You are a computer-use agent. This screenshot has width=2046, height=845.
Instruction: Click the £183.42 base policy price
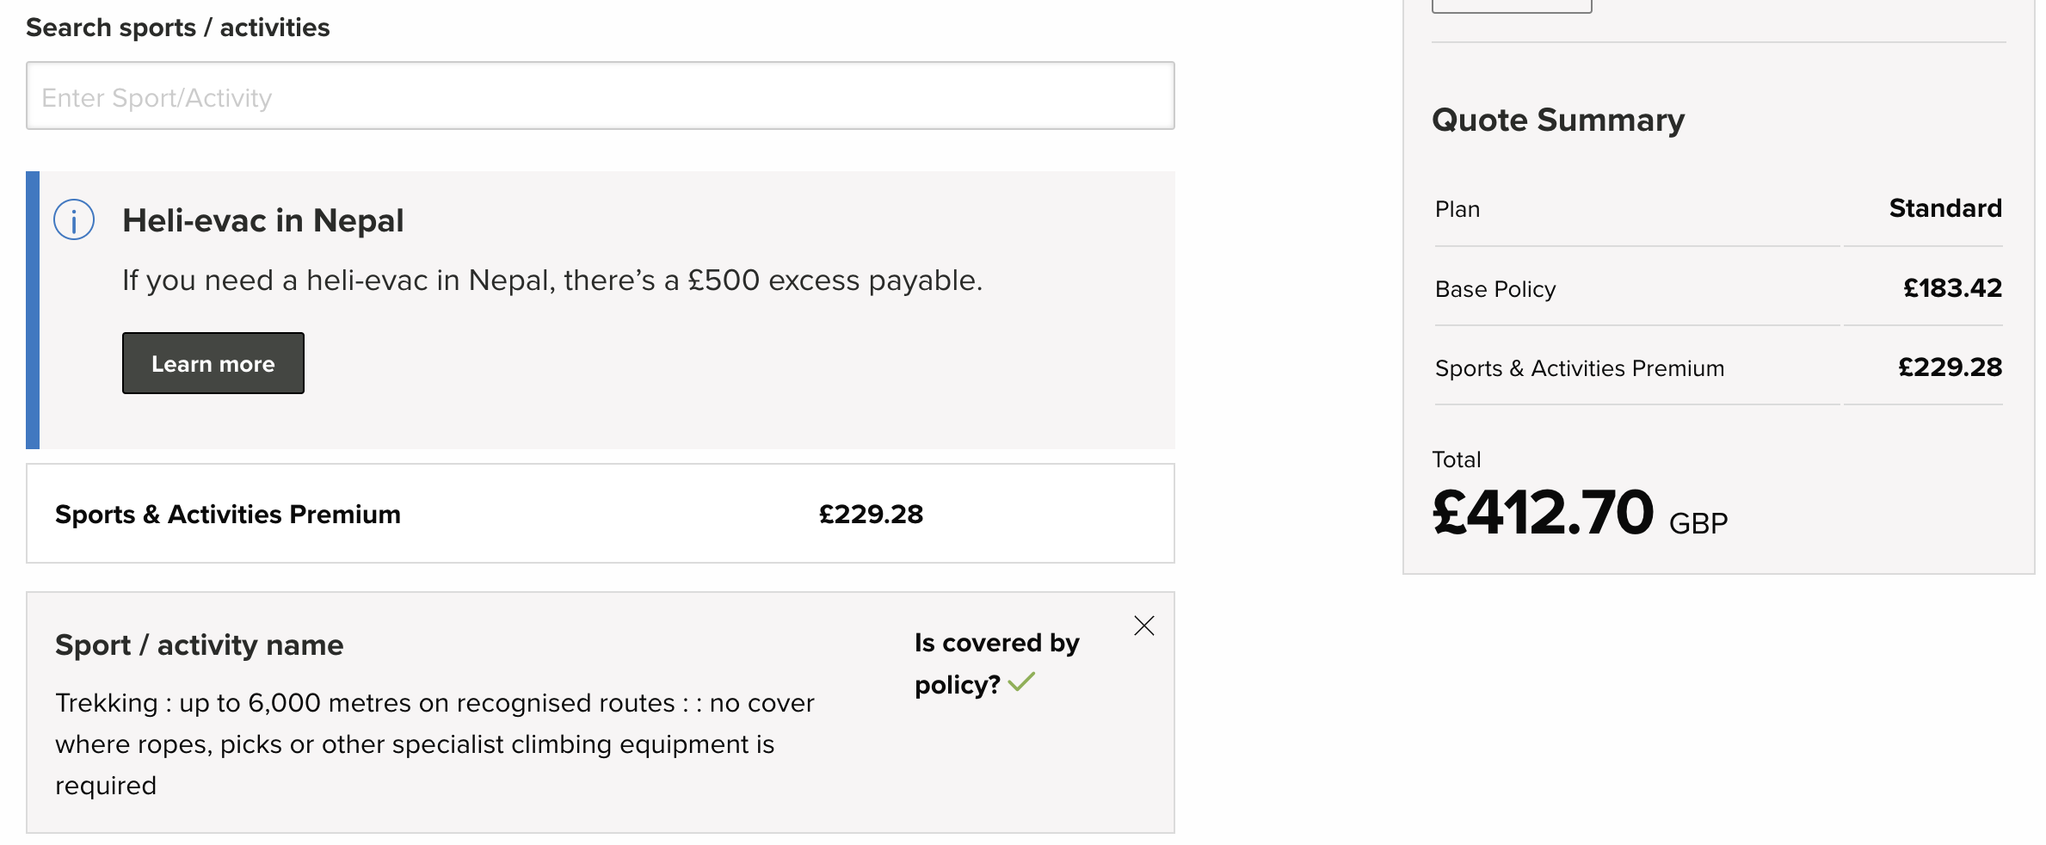(1951, 288)
